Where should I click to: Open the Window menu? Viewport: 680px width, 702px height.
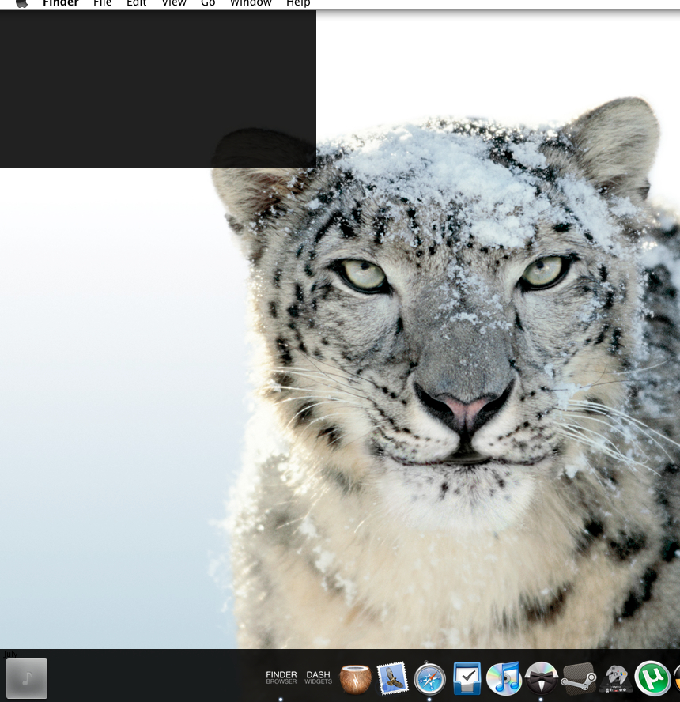point(251,3)
